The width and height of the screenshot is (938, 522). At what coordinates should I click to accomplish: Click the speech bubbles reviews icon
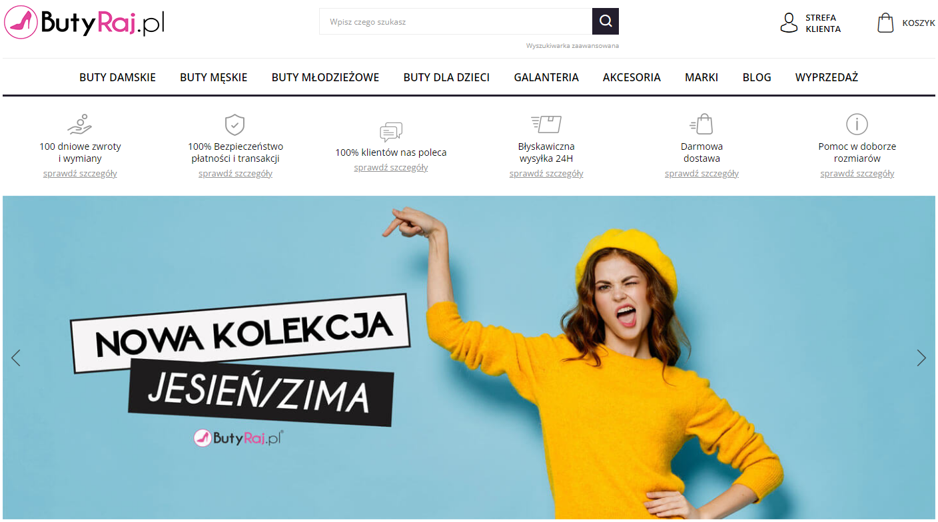(391, 132)
